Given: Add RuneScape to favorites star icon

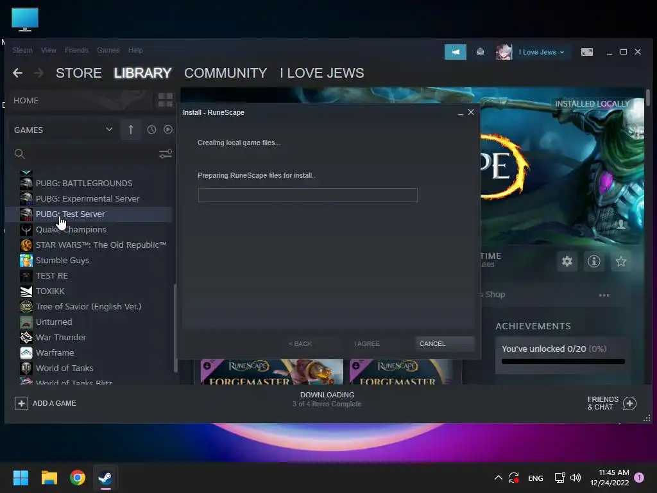Looking at the screenshot, I should (x=621, y=262).
